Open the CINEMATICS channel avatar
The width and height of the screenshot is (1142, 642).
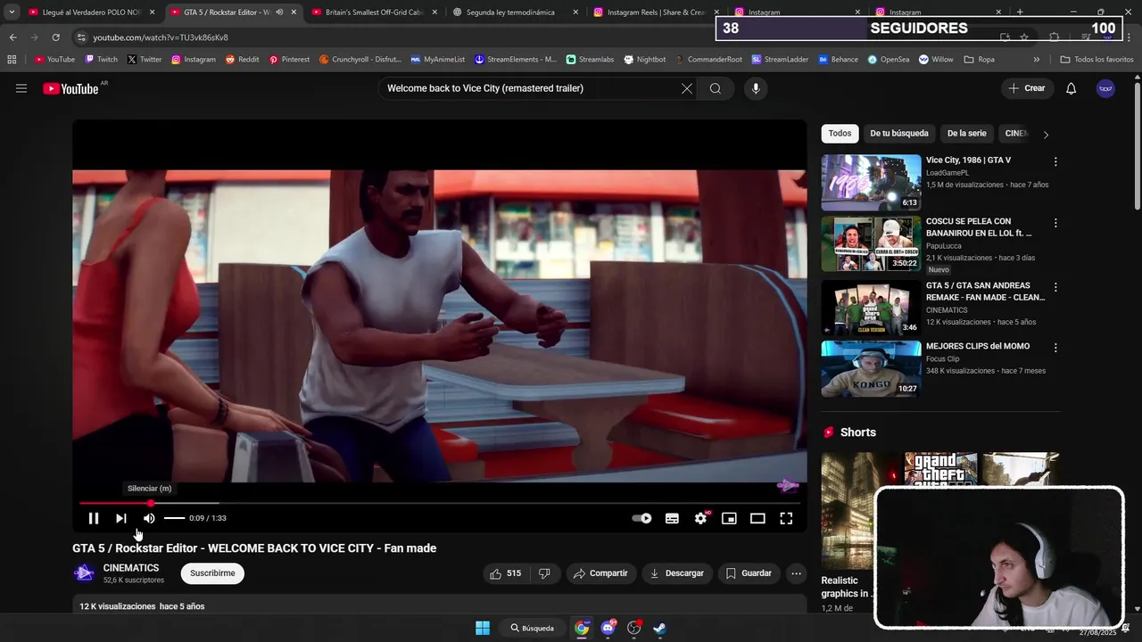click(84, 573)
